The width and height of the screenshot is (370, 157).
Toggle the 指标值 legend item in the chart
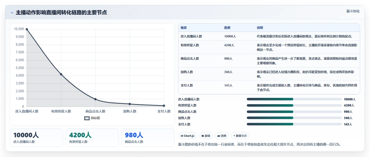point(92,118)
